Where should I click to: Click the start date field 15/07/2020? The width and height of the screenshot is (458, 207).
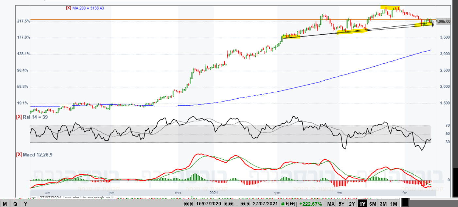coord(209,204)
